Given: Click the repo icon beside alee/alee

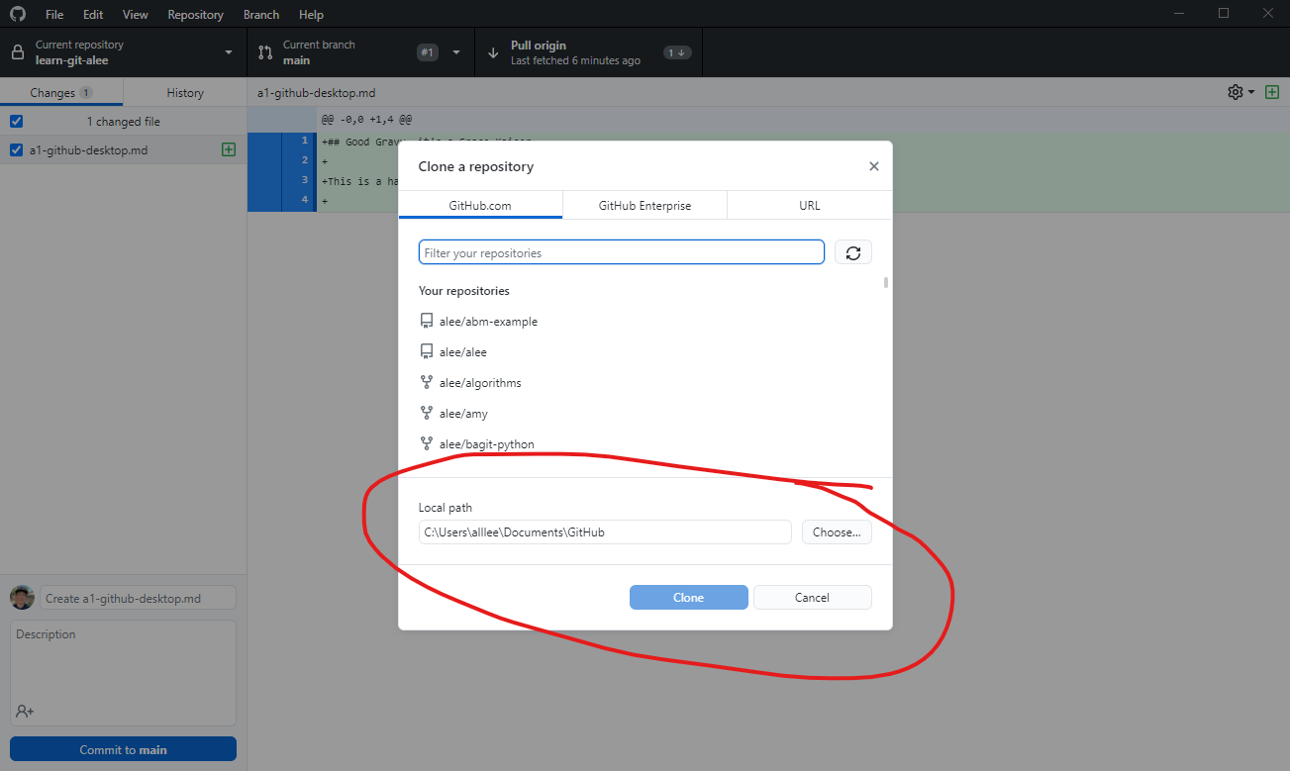Looking at the screenshot, I should coord(427,352).
